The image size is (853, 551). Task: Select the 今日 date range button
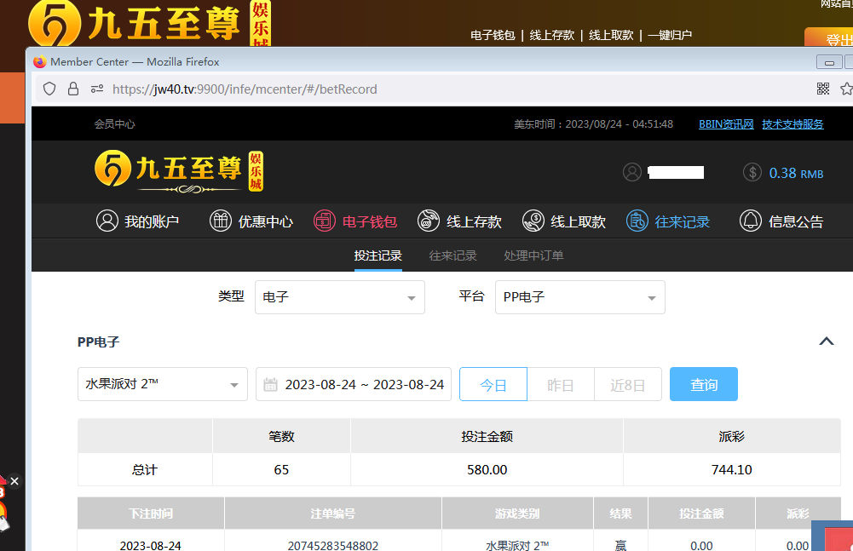[x=493, y=384]
